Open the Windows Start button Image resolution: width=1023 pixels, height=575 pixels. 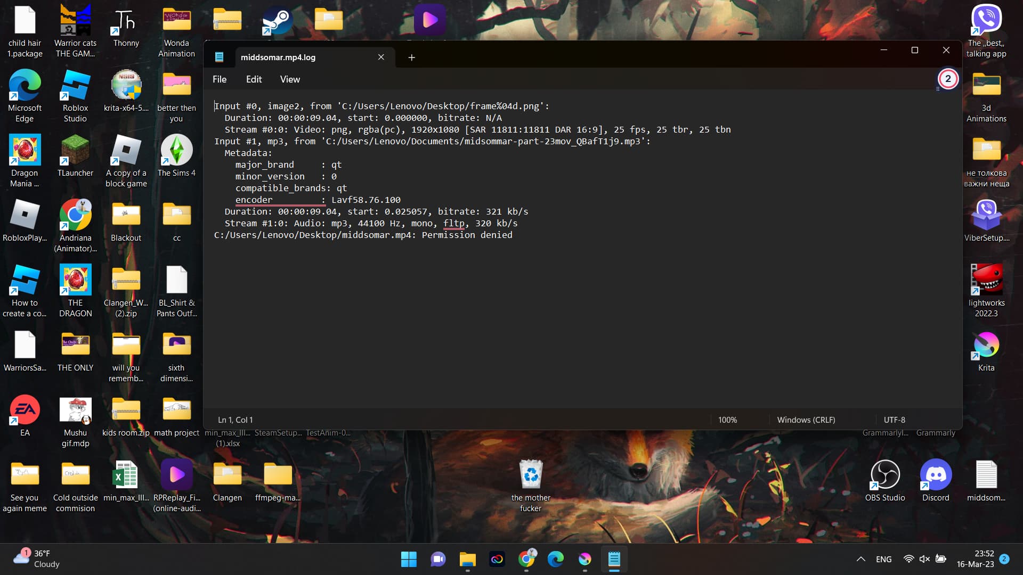coord(409,559)
